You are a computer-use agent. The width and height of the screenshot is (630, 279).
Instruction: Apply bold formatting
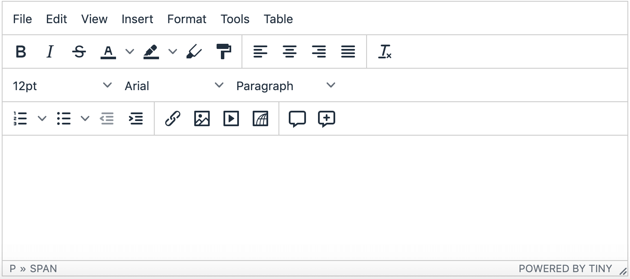tap(20, 52)
